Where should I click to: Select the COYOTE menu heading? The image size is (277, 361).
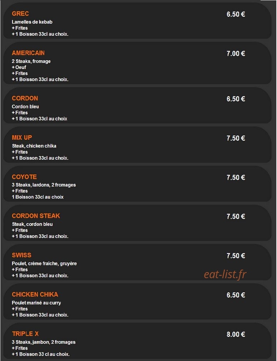(x=24, y=177)
